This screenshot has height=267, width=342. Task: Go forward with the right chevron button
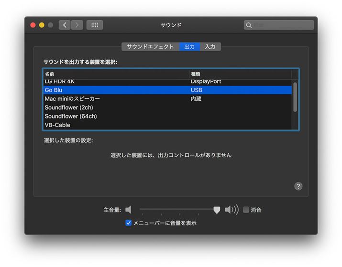[x=77, y=25]
